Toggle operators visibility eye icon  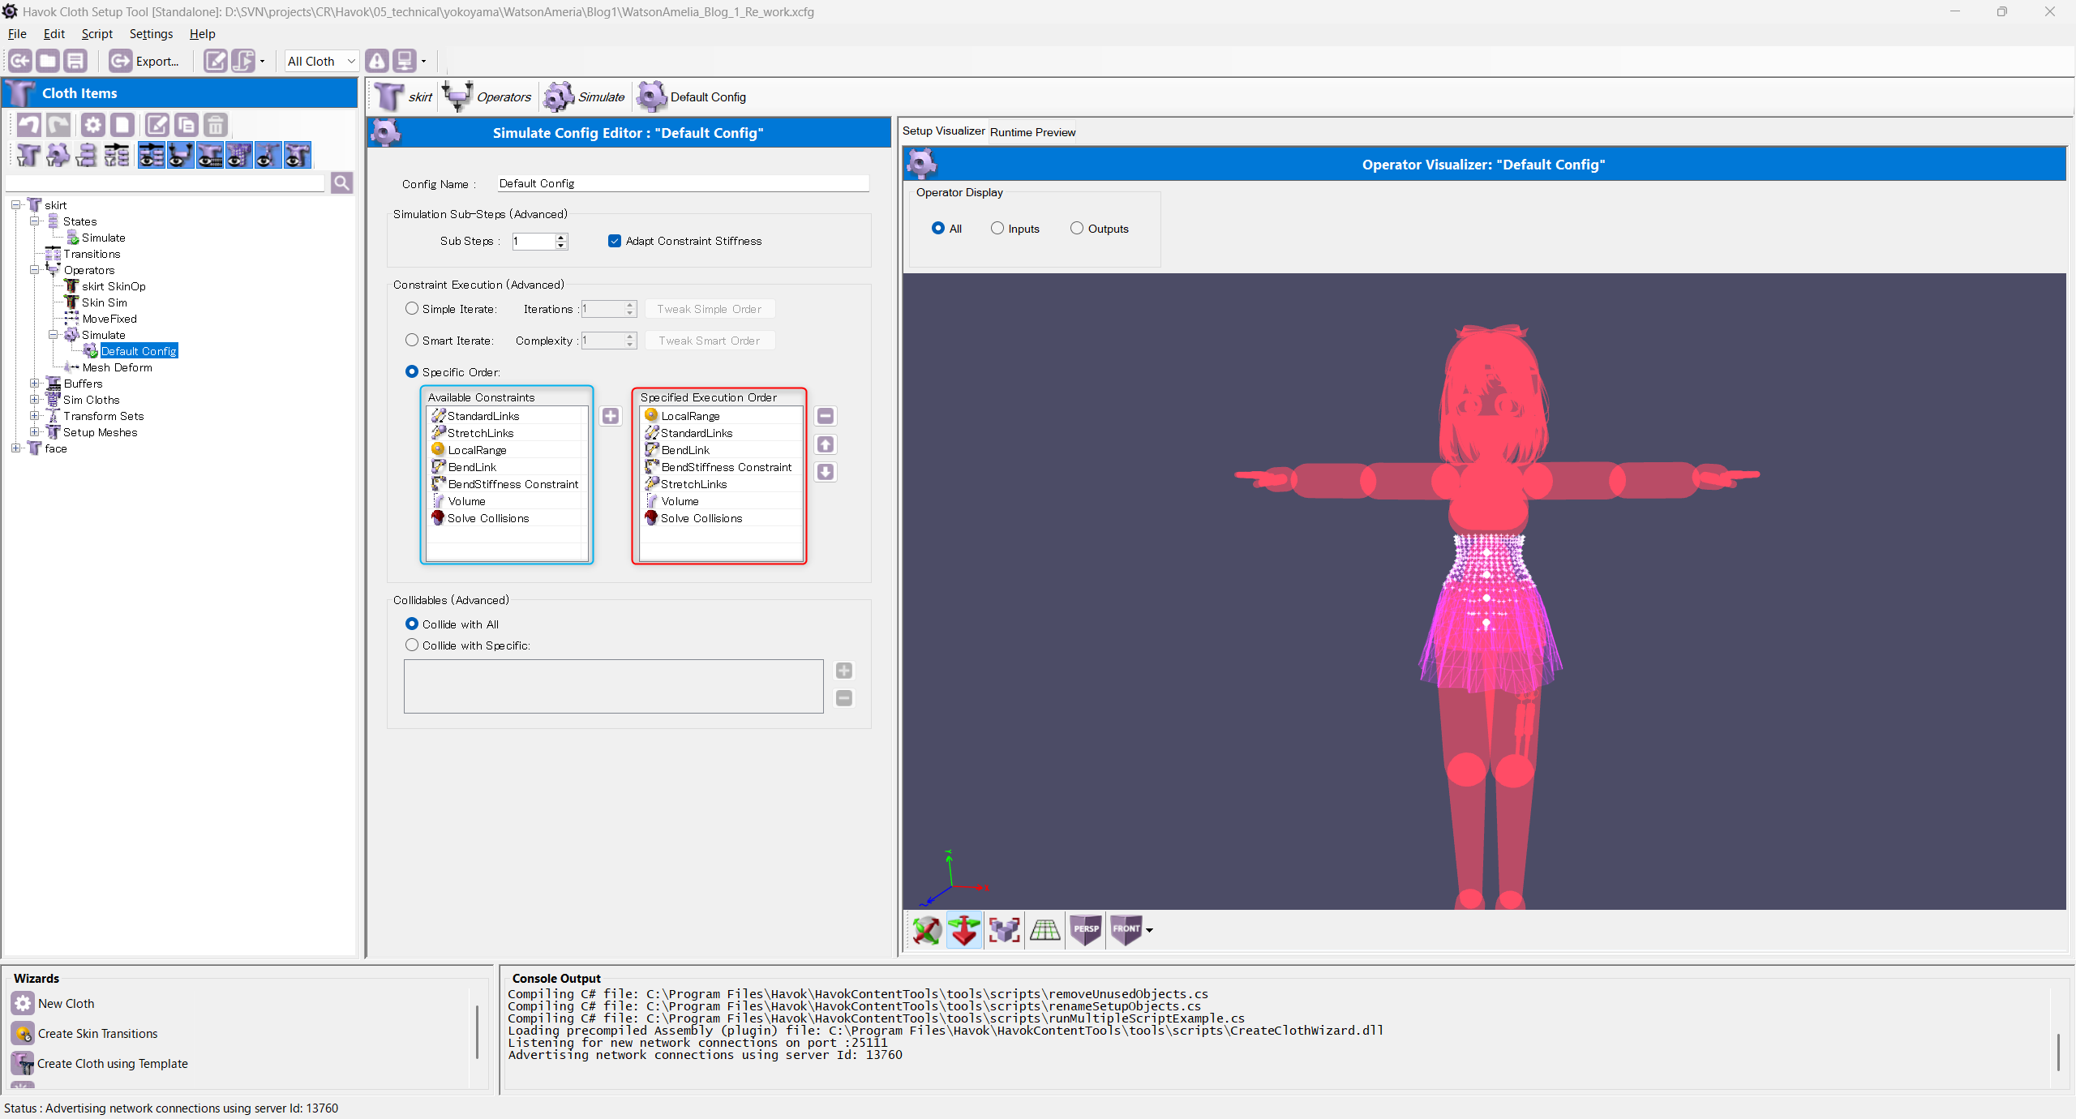[180, 155]
